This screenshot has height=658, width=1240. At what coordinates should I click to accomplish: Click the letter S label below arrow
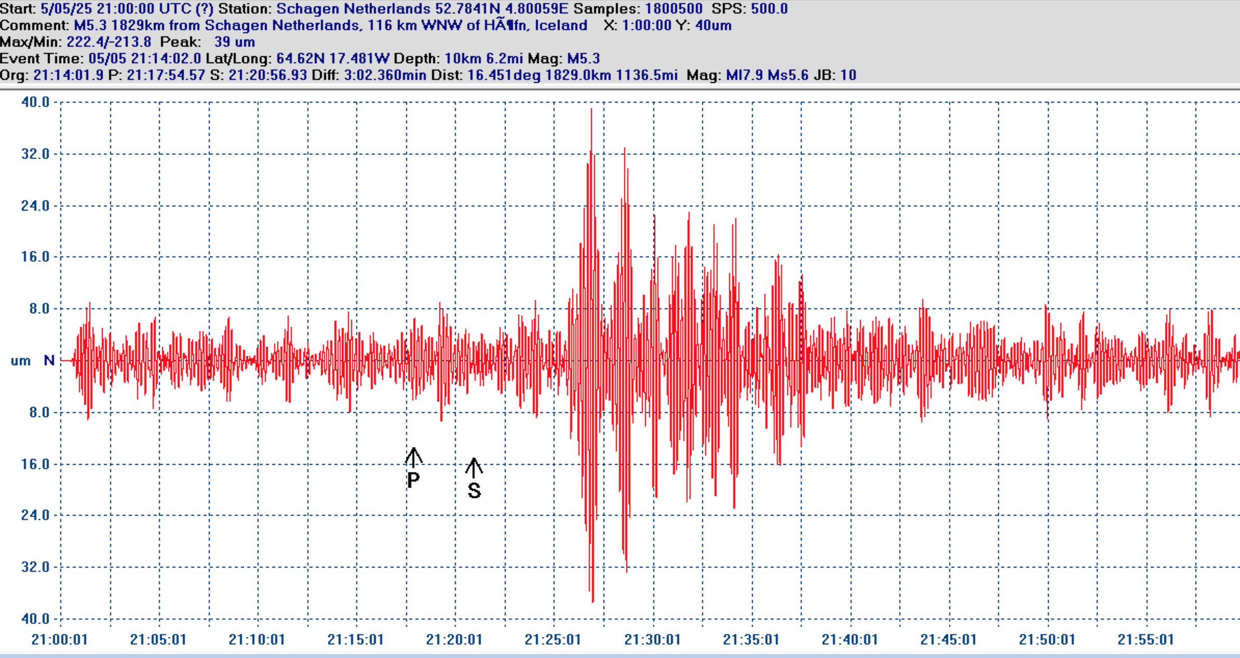pos(474,491)
